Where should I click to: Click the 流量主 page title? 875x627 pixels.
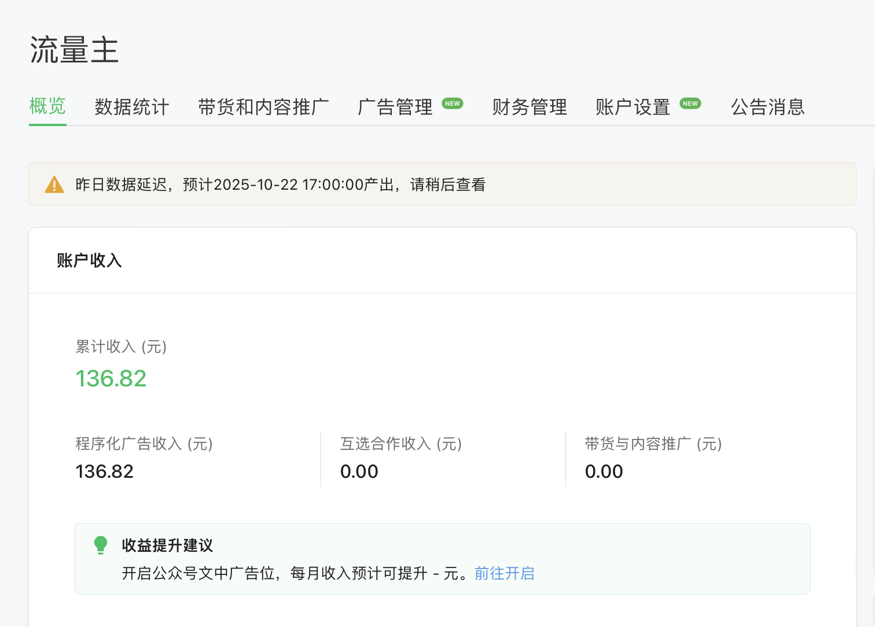[74, 50]
